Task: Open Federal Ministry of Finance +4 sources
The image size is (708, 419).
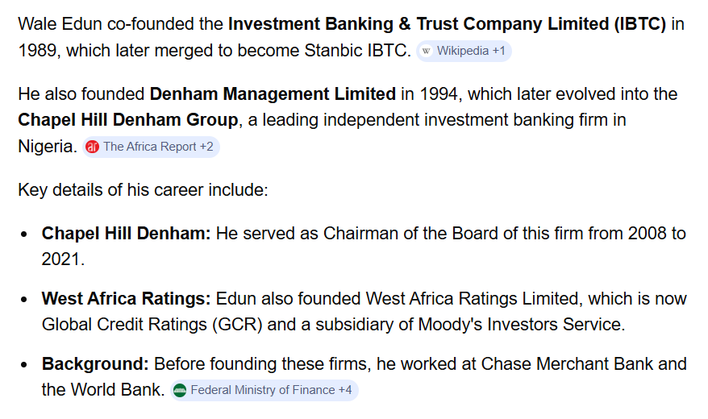Action: [x=264, y=390]
